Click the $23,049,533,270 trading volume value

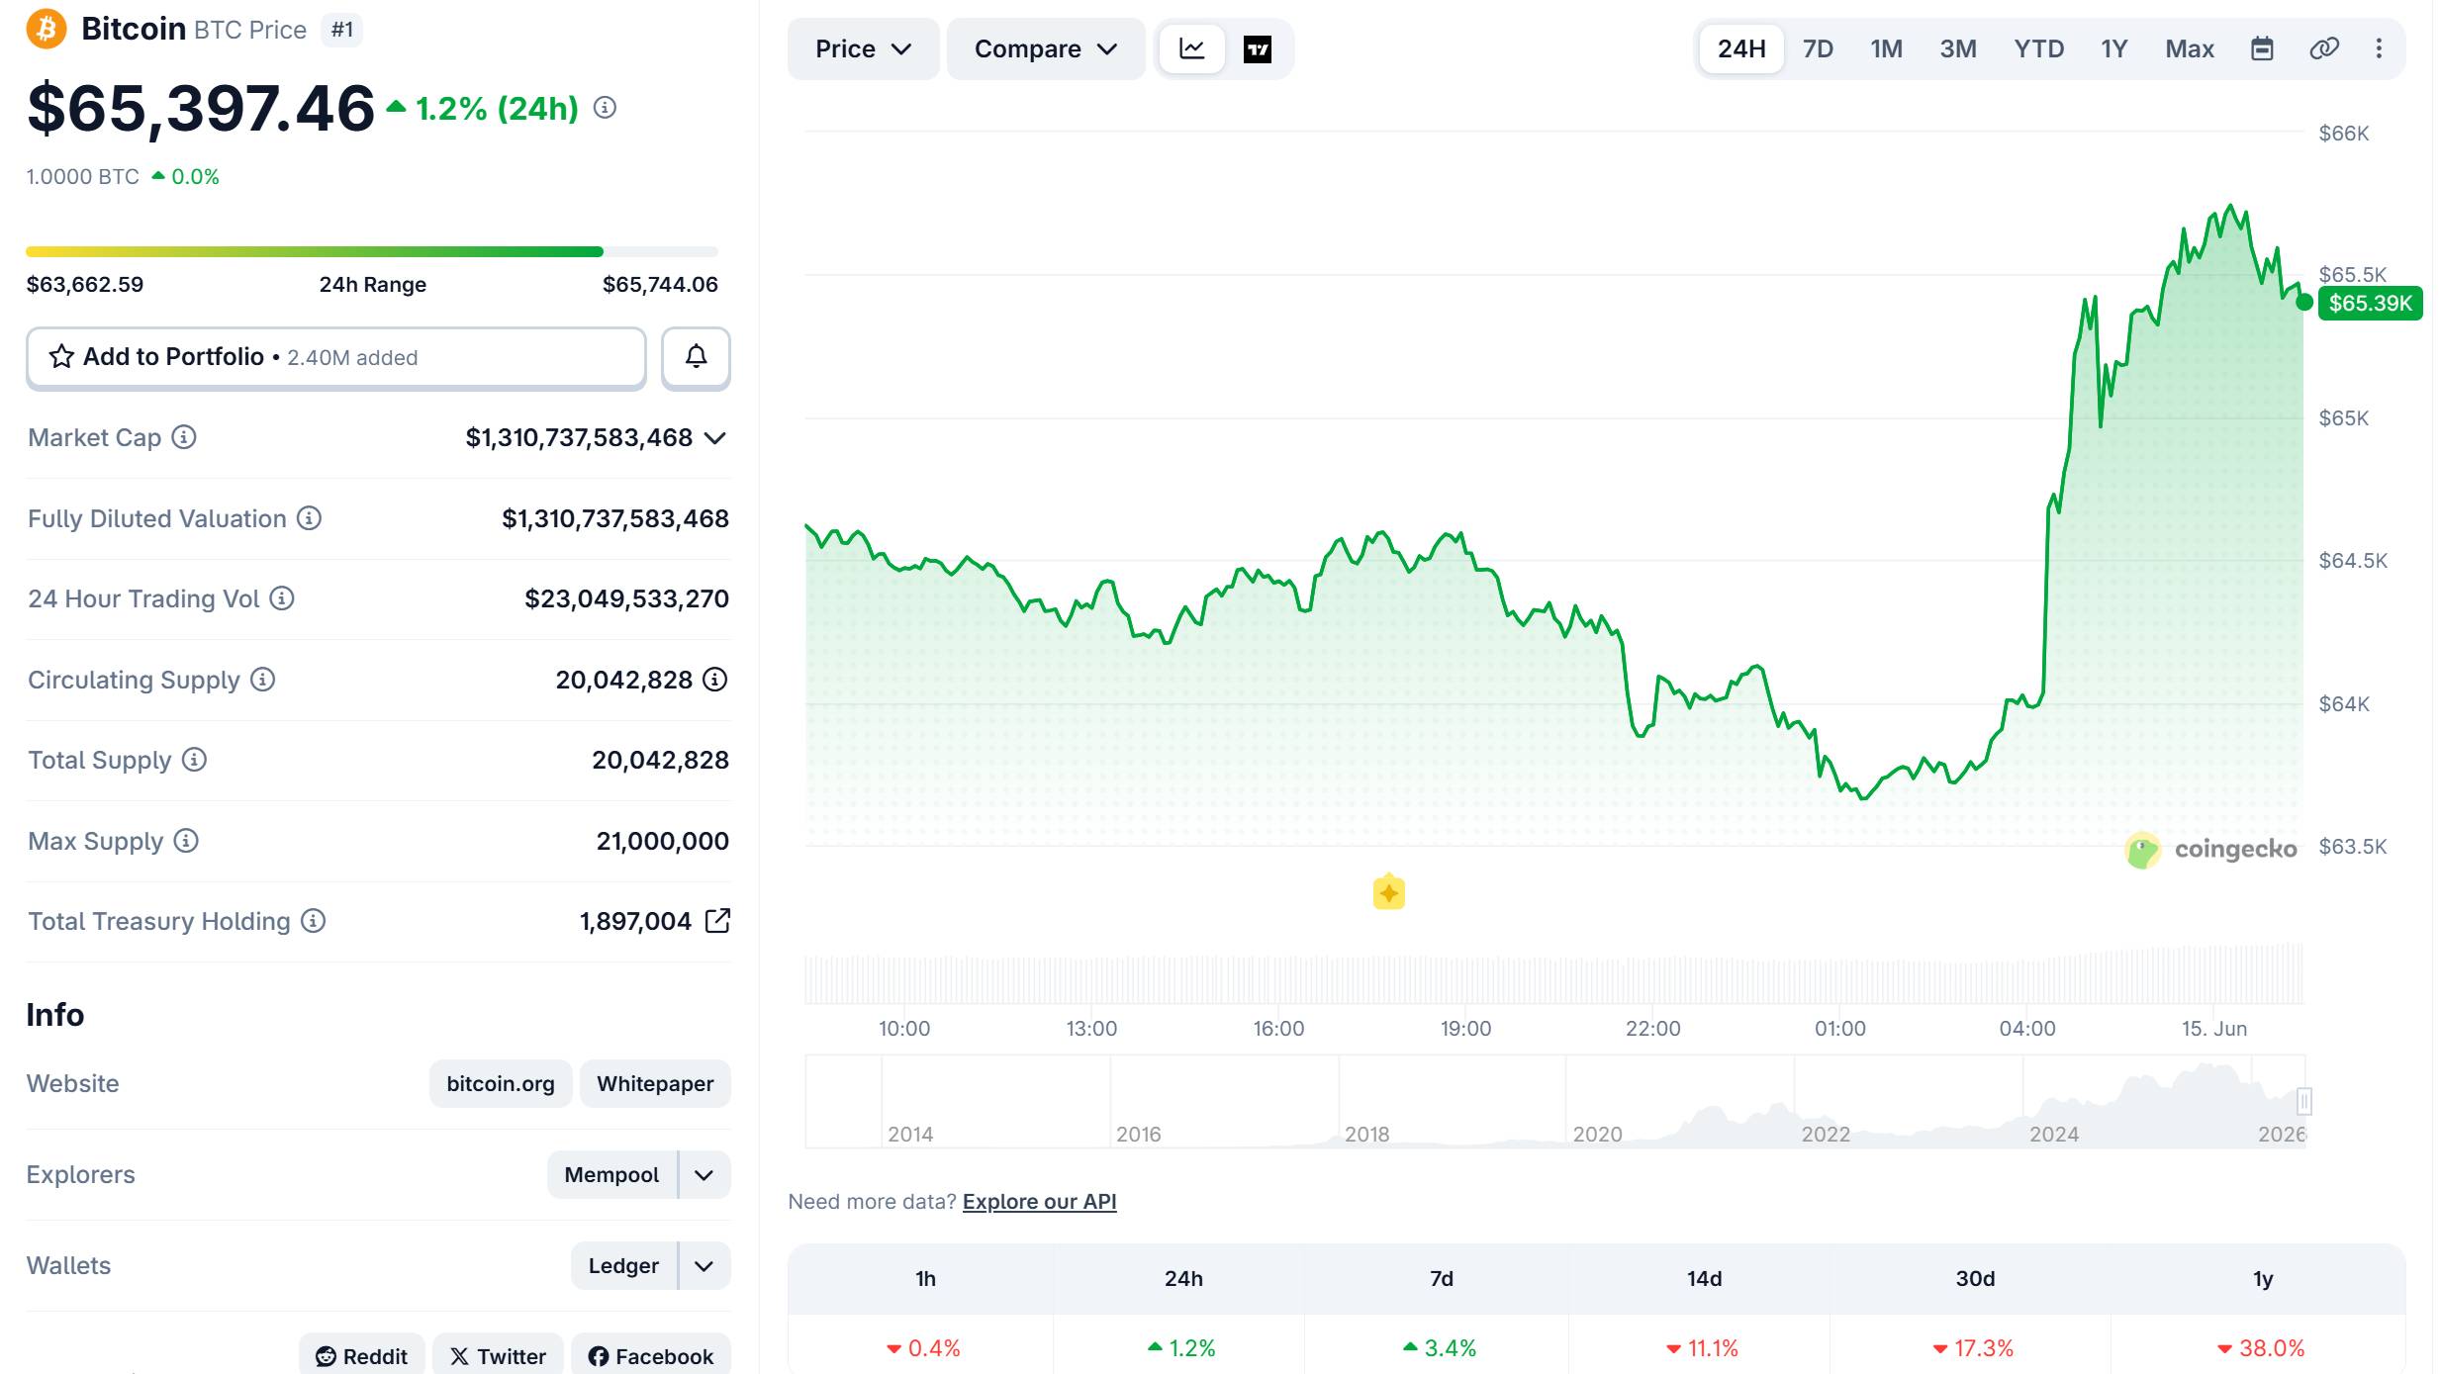626,598
